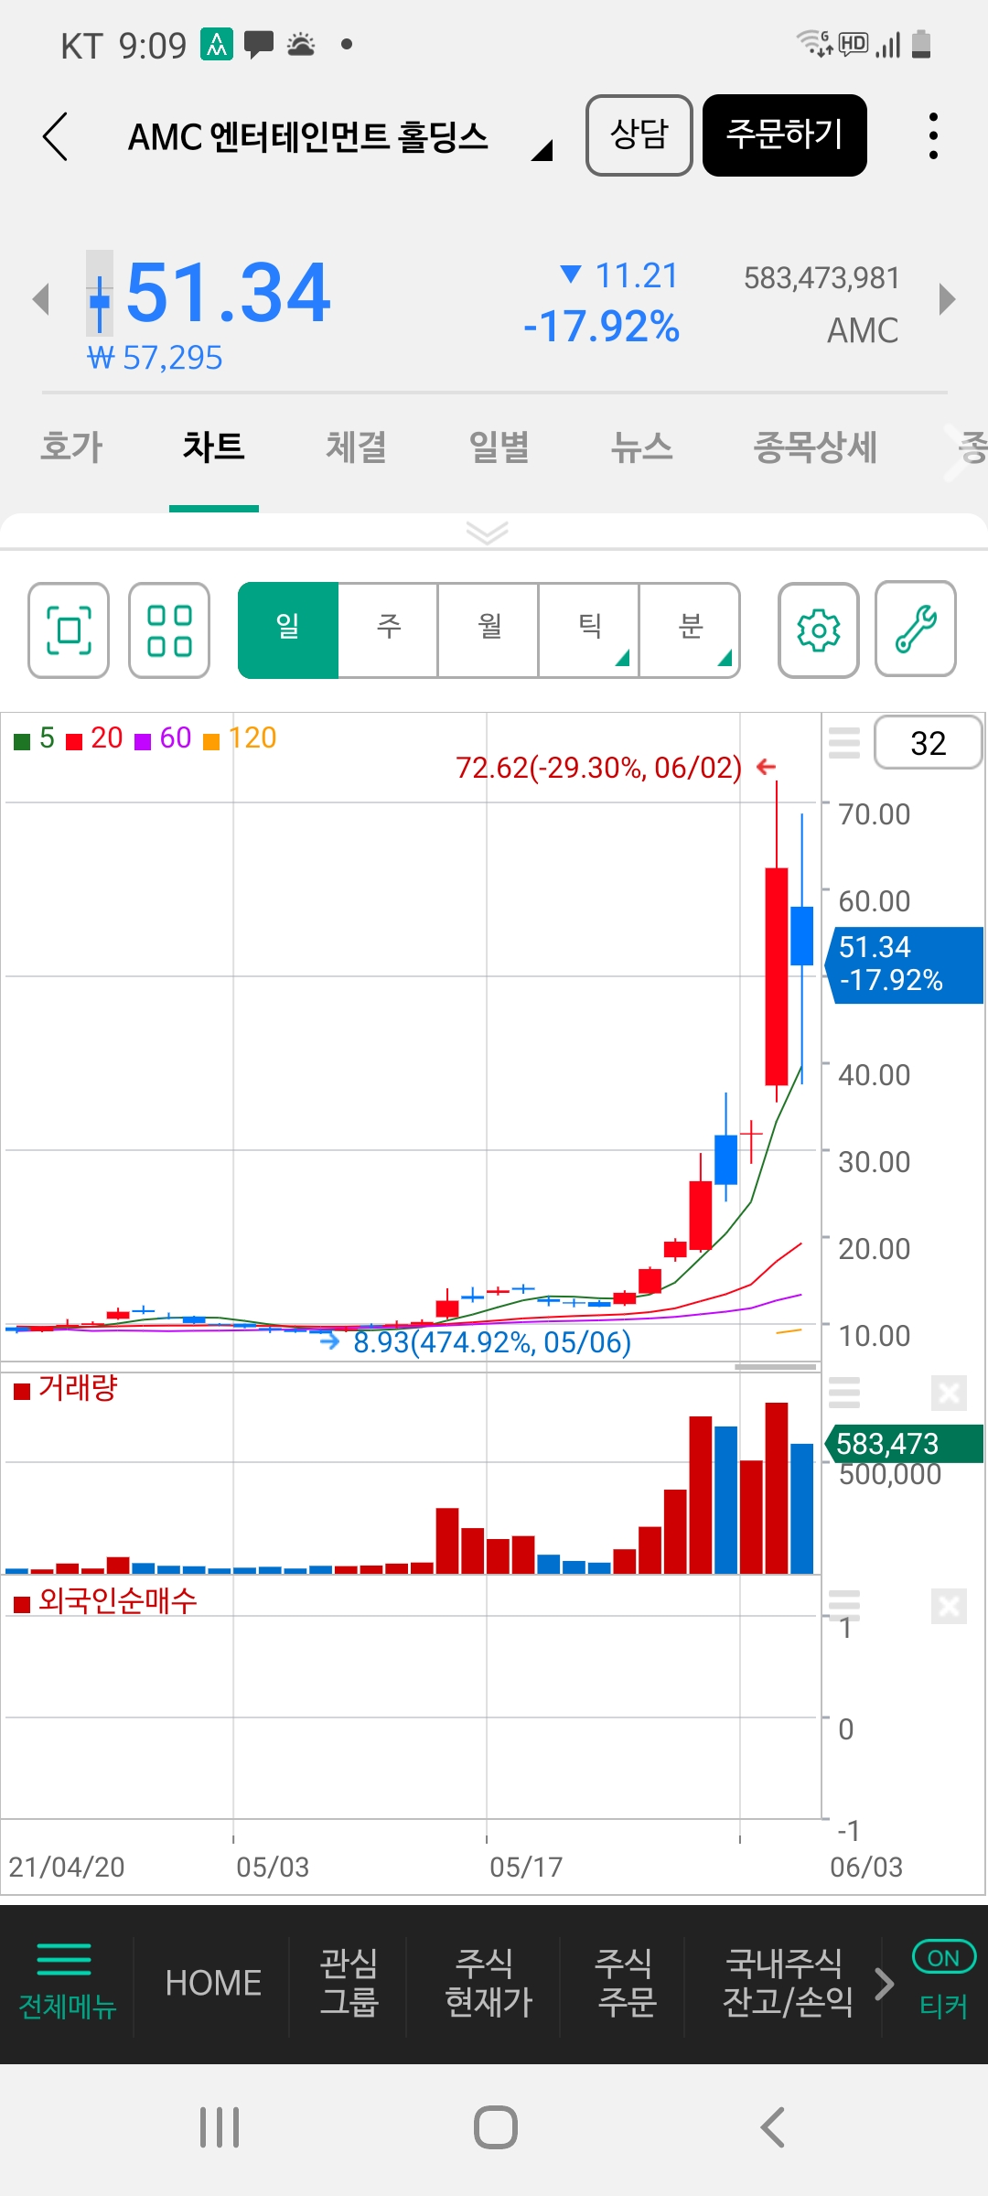The image size is (988, 2196).
Task: Tap the -17.92% change value
Action: (x=601, y=327)
